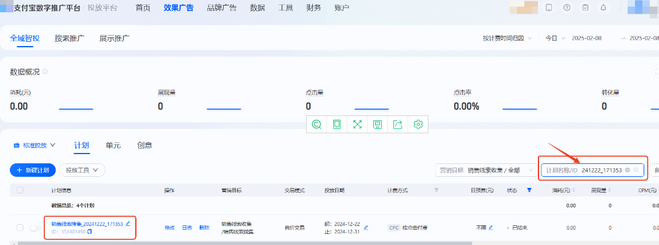Click the green share arrow icon
Image resolution: width=659 pixels, height=245 pixels.
pyautogui.click(x=398, y=124)
